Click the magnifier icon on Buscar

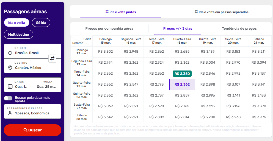pos(25,130)
